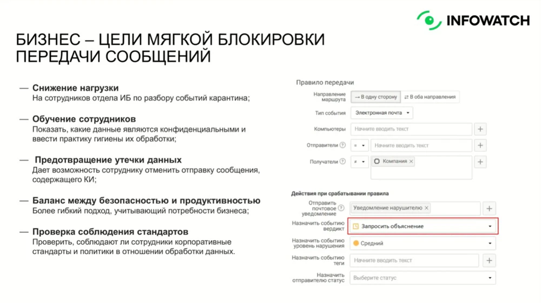Open the help icon for Отправить почтовое уведомление

341,208
